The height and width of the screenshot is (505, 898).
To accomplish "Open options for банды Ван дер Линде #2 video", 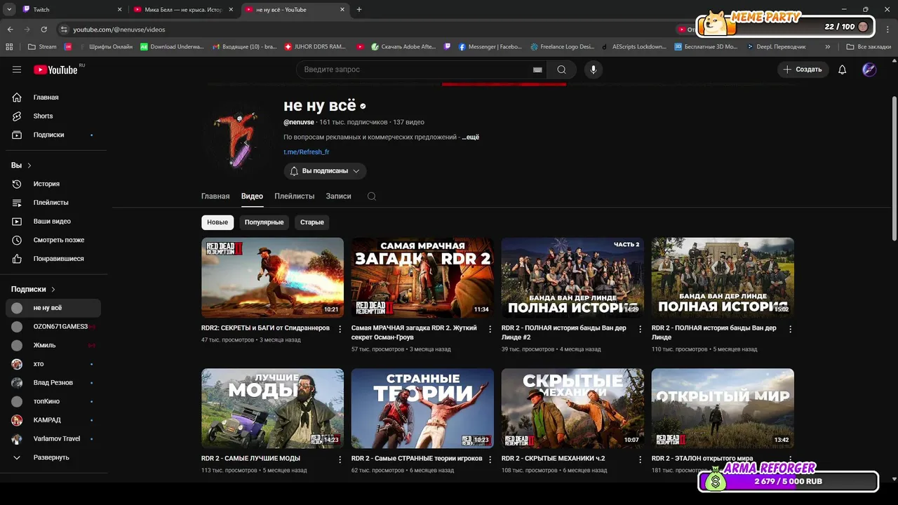I will pyautogui.click(x=641, y=329).
